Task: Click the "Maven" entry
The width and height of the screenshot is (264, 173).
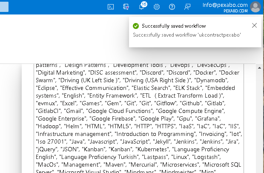Action: coord(115,164)
